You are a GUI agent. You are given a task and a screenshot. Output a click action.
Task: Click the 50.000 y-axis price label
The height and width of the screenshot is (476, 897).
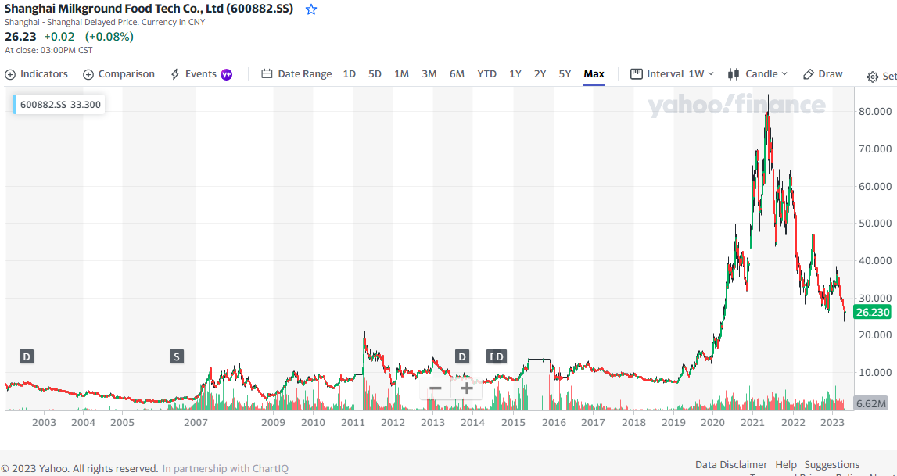click(874, 223)
